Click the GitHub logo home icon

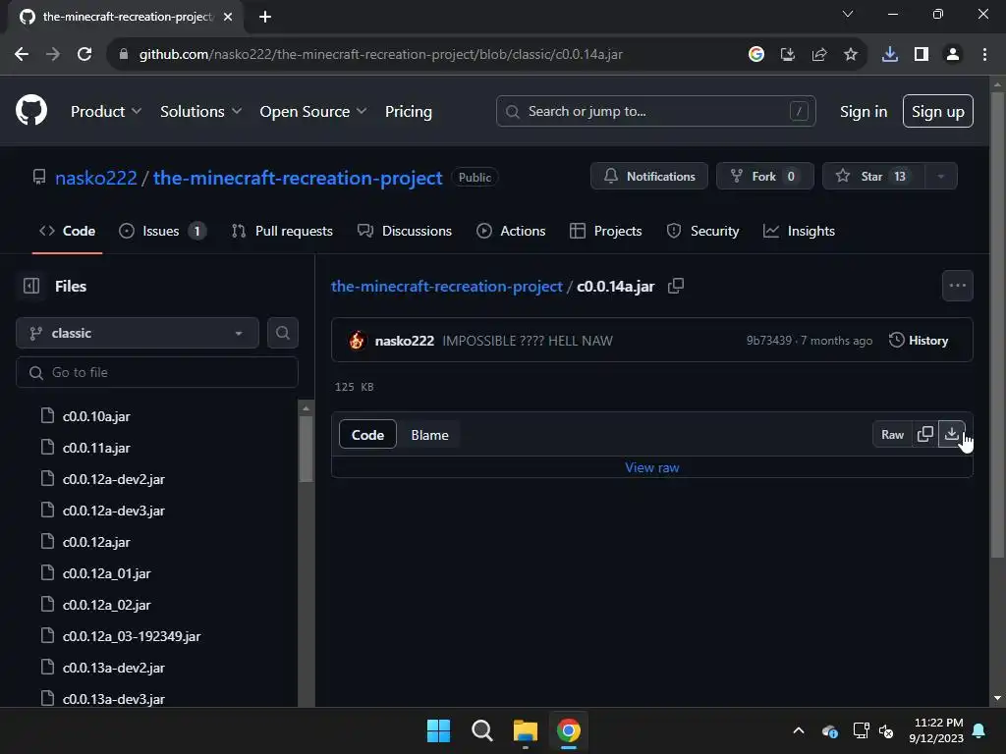(x=31, y=110)
